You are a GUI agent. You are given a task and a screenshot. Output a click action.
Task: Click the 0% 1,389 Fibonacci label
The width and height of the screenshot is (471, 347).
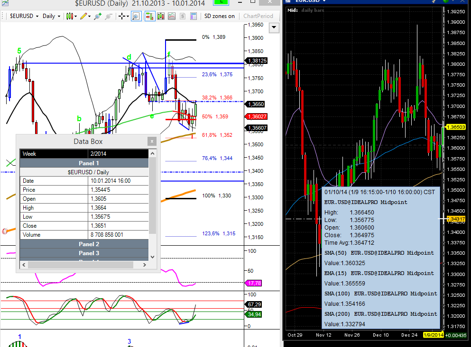213,37
